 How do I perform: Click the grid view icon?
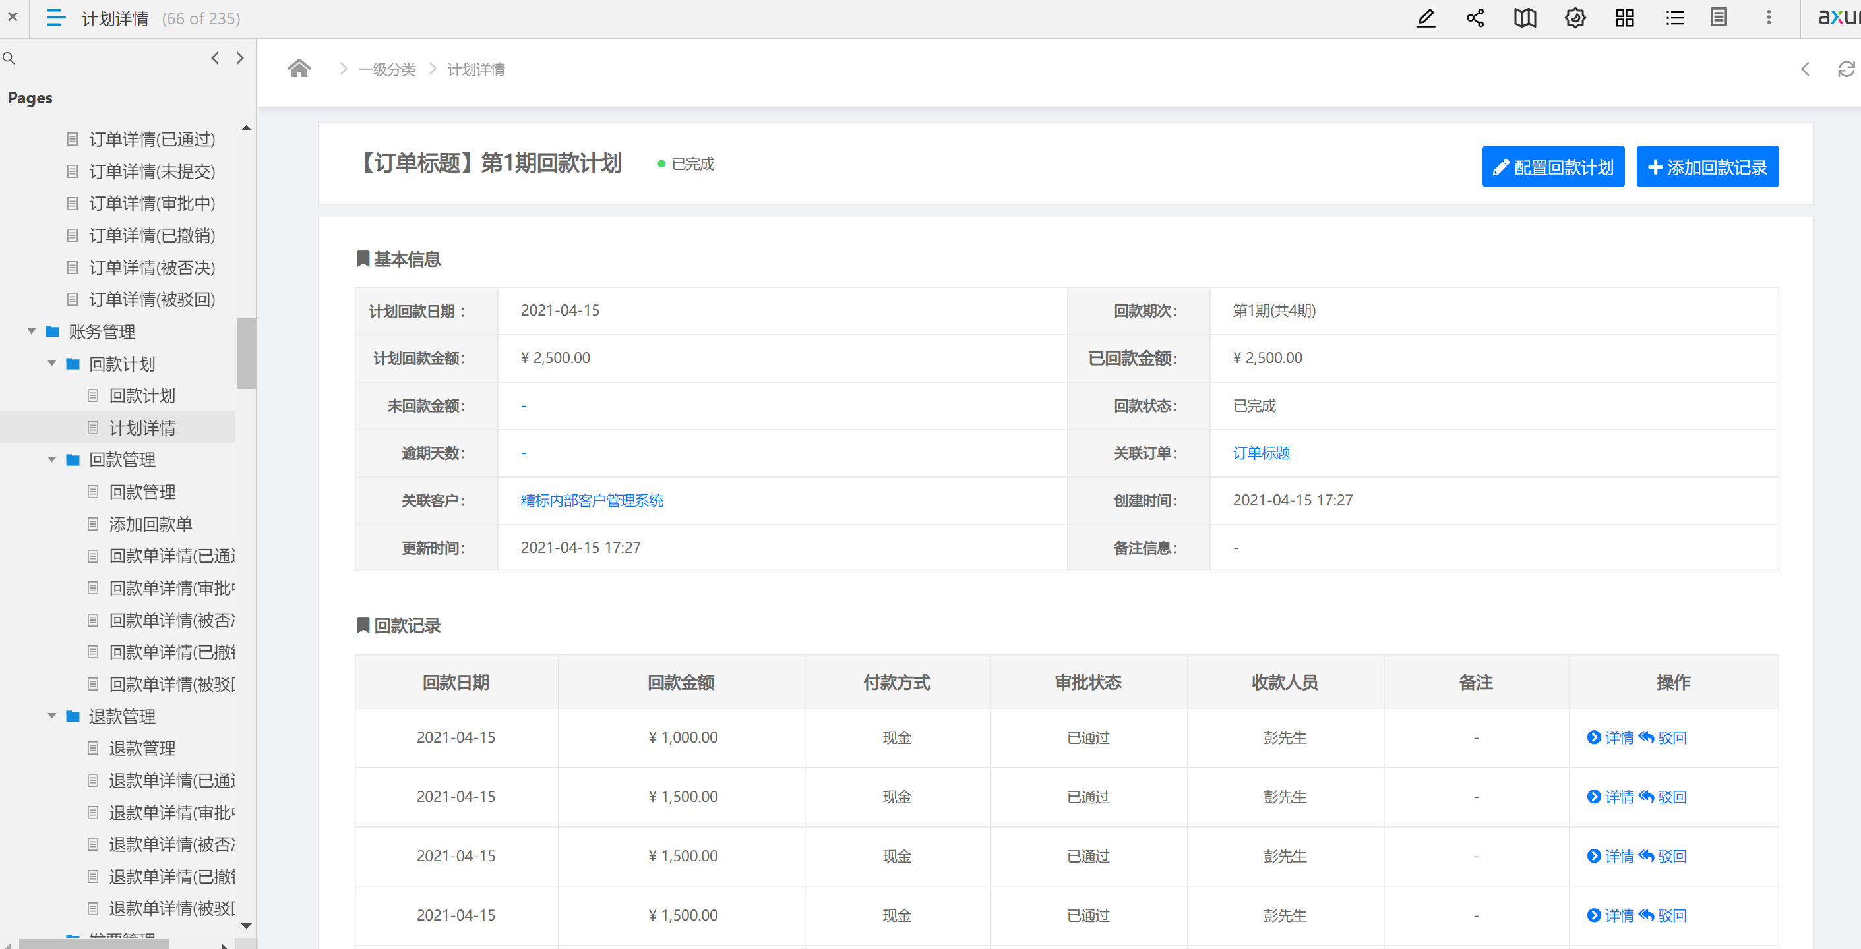coord(1625,18)
